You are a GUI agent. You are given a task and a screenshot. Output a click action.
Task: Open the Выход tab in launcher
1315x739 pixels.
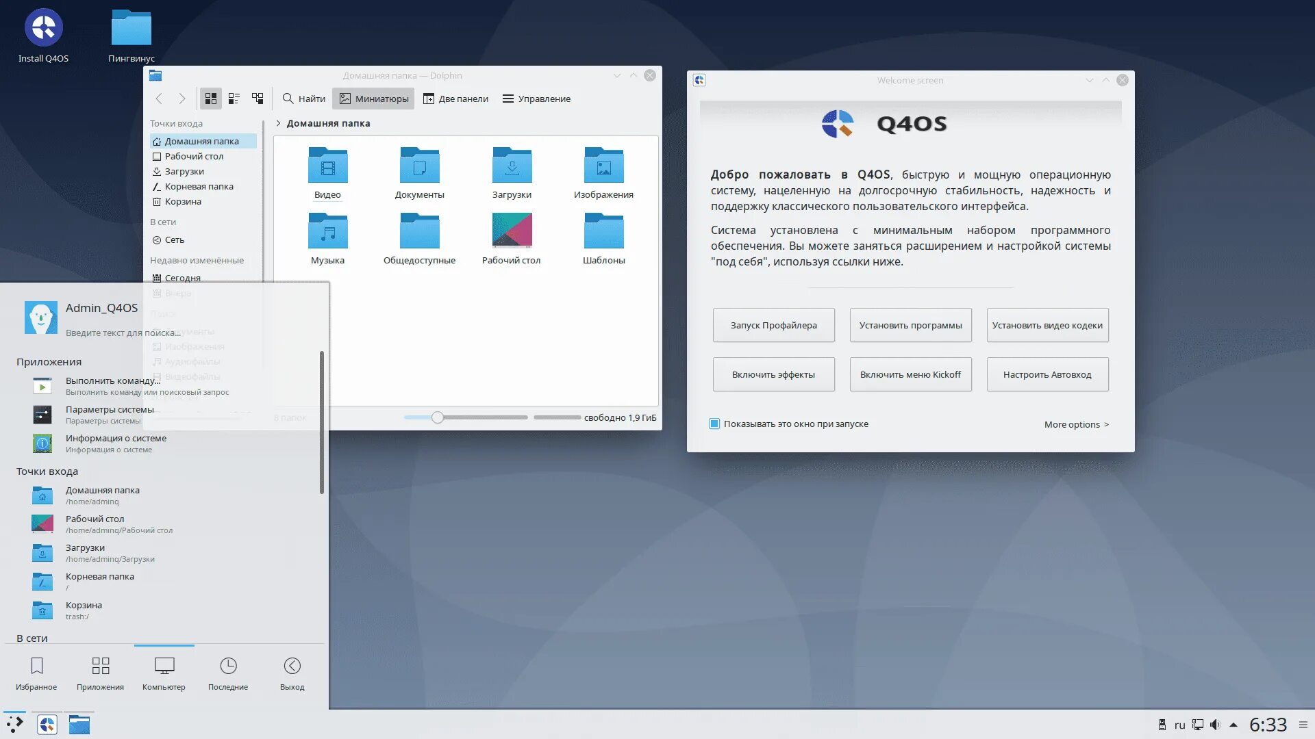[292, 673]
